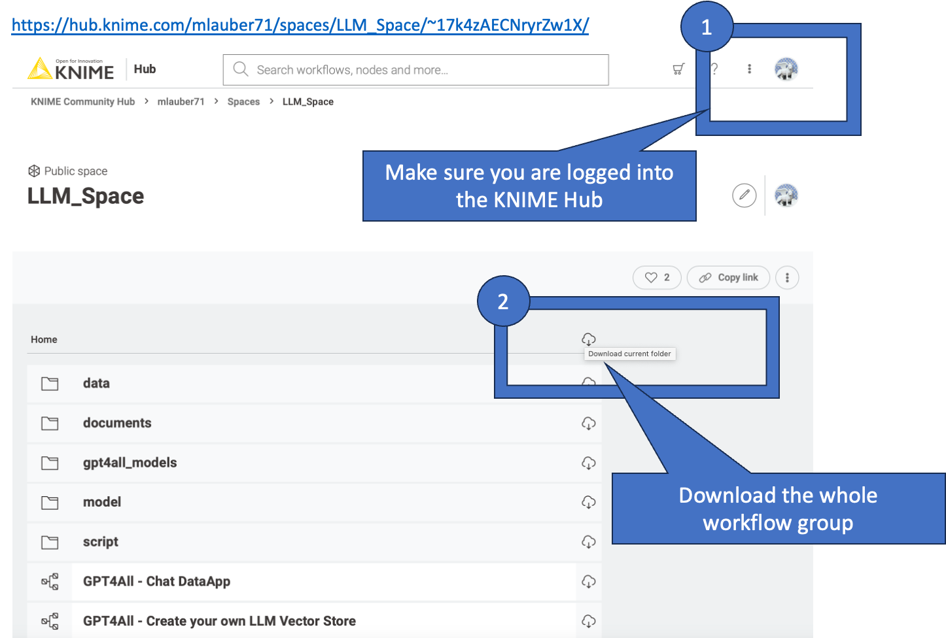Click the workflow icon of the LLM Vector Store row

50,621
